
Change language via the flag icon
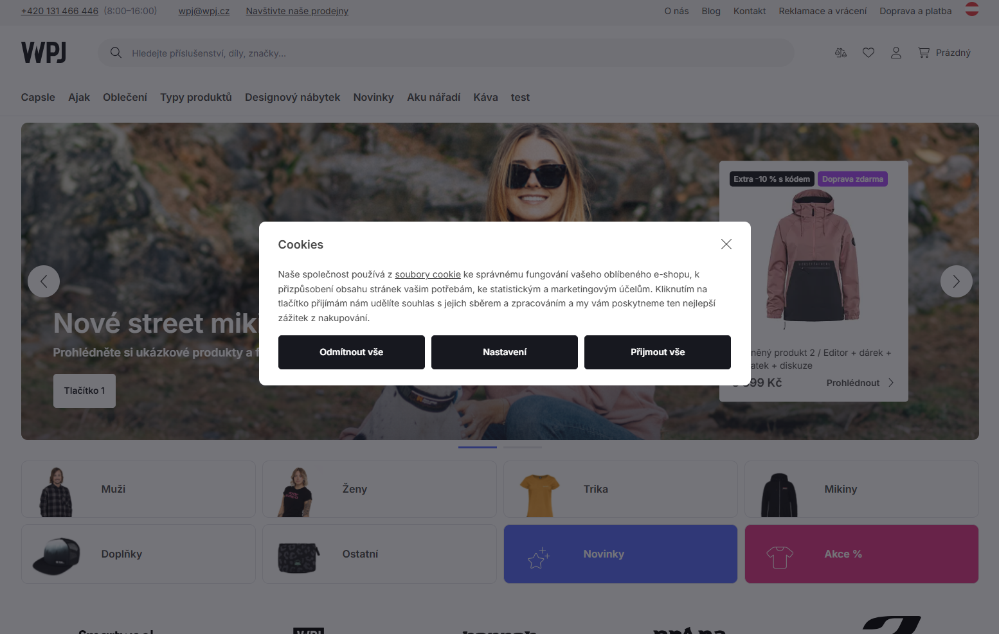[x=972, y=9]
